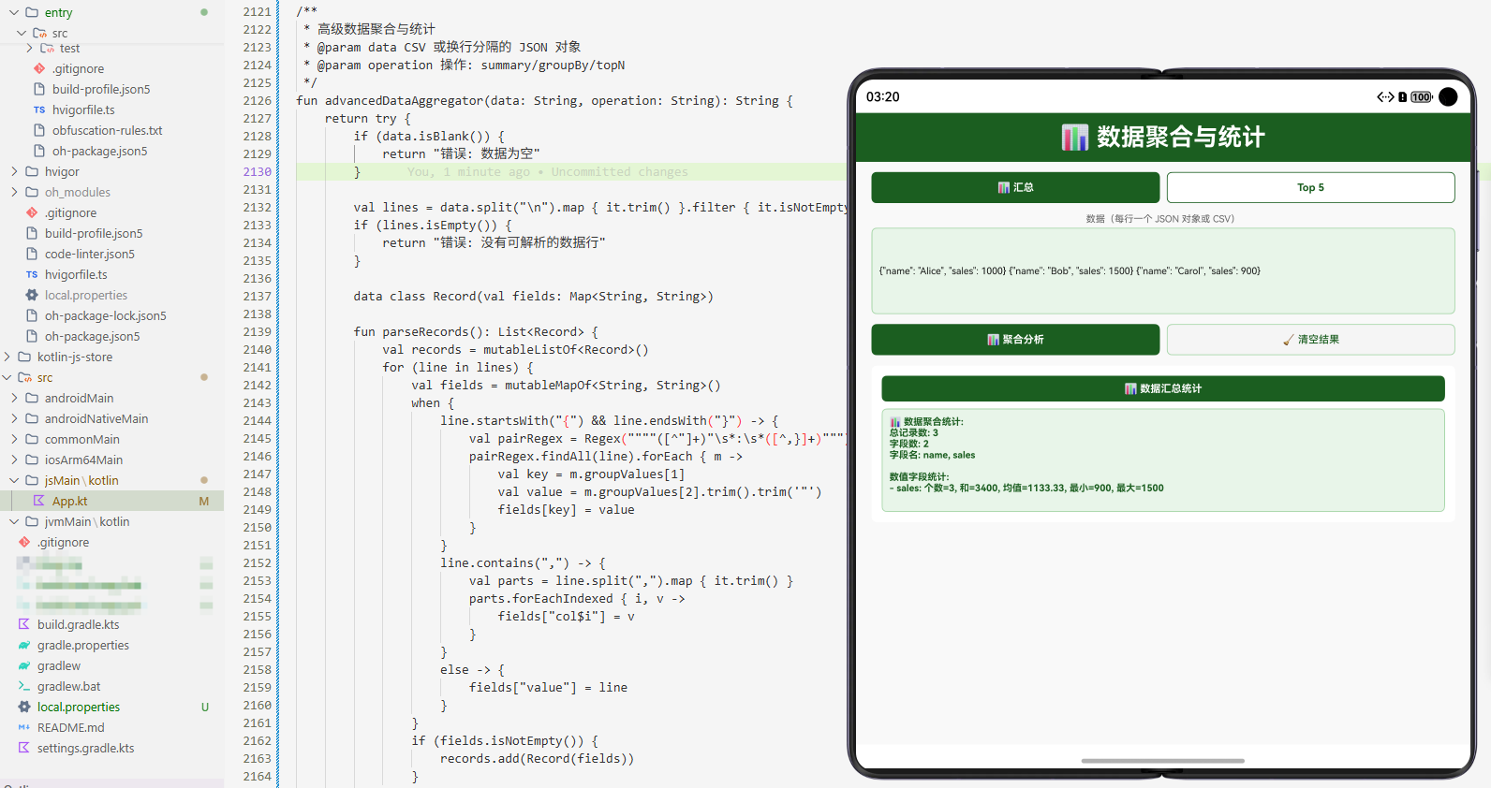
Task: Click the code-linter.json5 file icon
Action: click(32, 254)
